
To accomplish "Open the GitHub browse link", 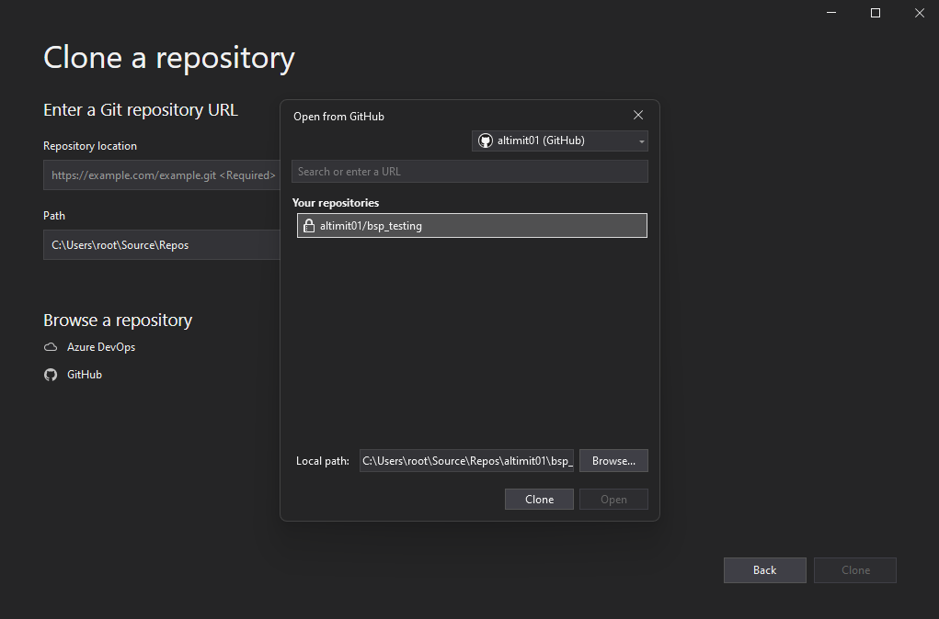I will click(85, 375).
